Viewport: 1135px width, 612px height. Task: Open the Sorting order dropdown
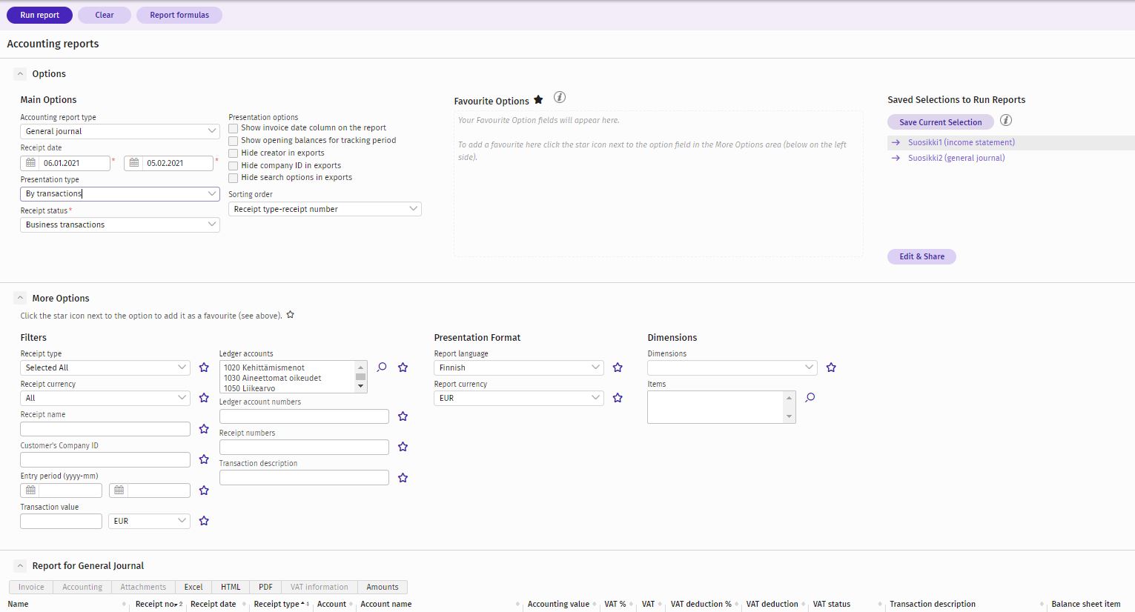pyautogui.click(x=325, y=210)
